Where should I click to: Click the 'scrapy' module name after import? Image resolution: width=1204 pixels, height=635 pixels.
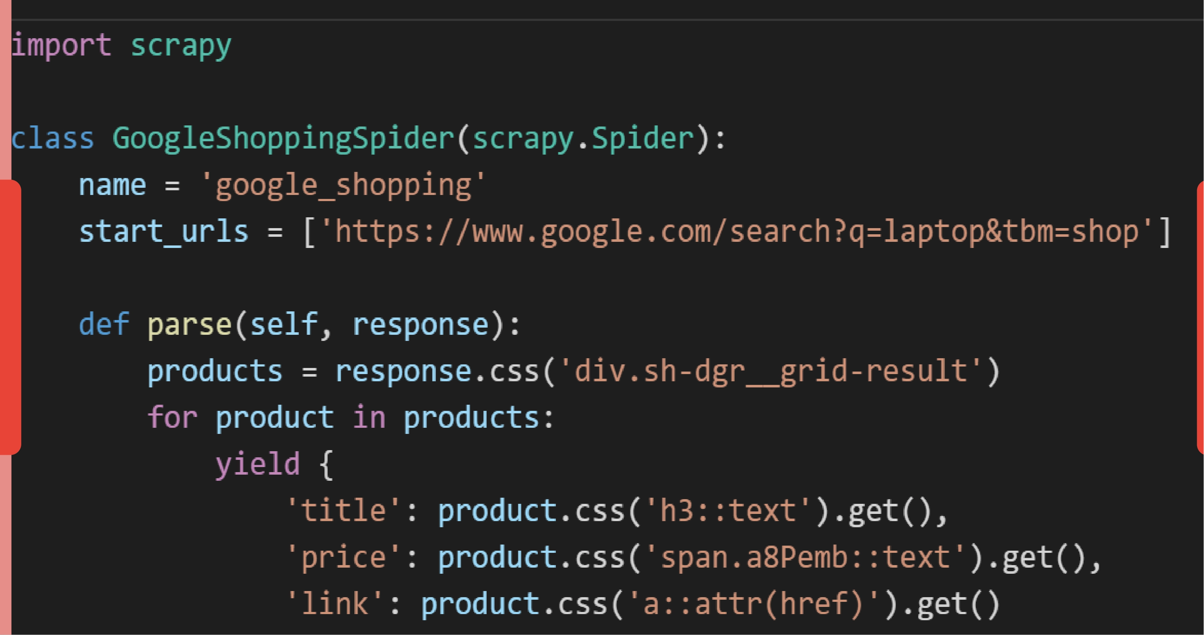181,47
